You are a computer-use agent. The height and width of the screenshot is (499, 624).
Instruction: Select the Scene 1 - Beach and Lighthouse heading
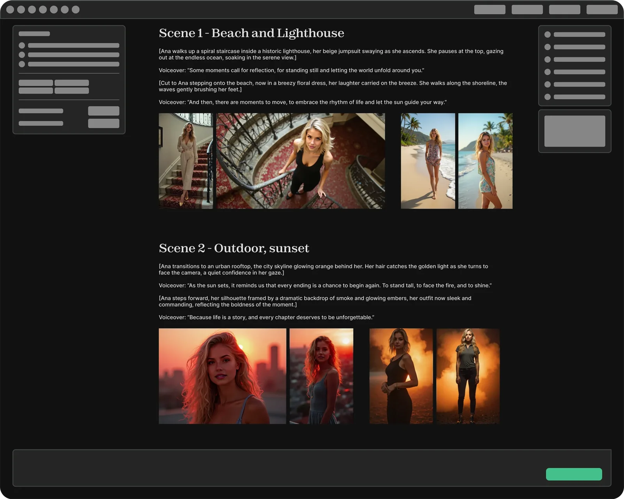[x=252, y=33]
